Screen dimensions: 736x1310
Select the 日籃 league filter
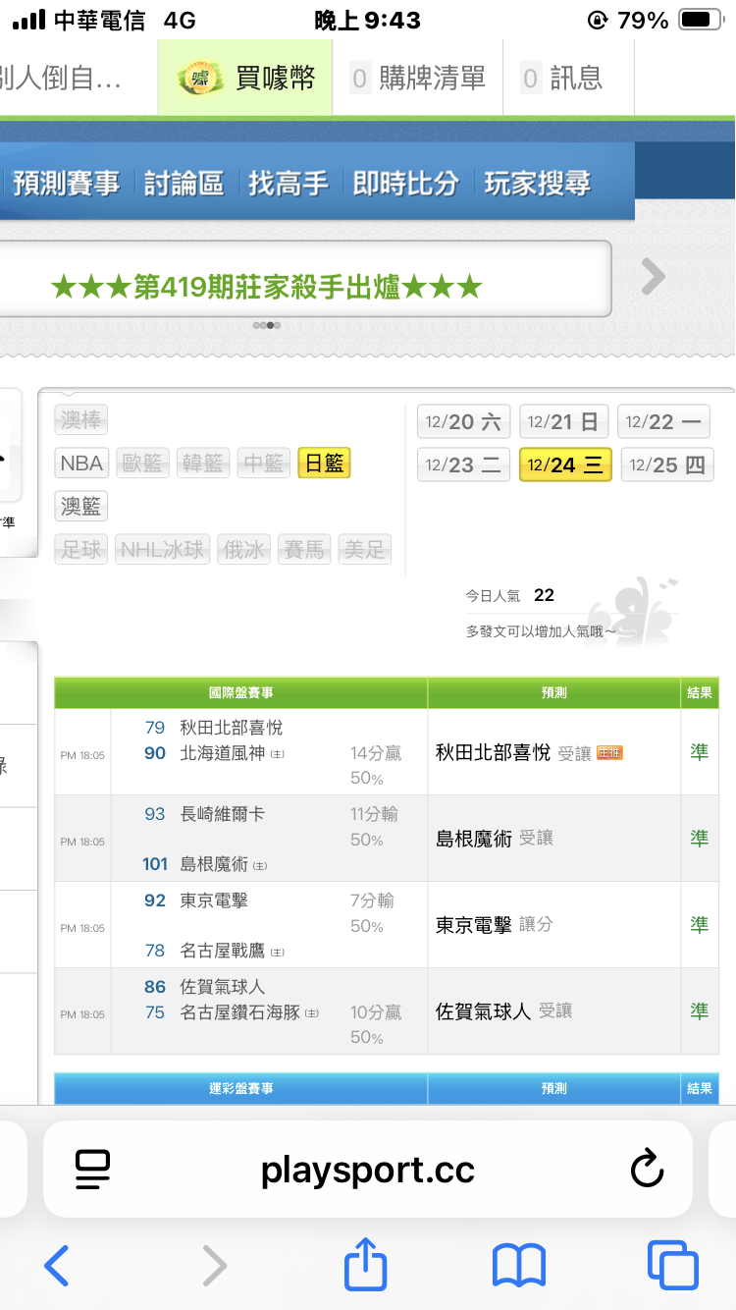pos(324,464)
